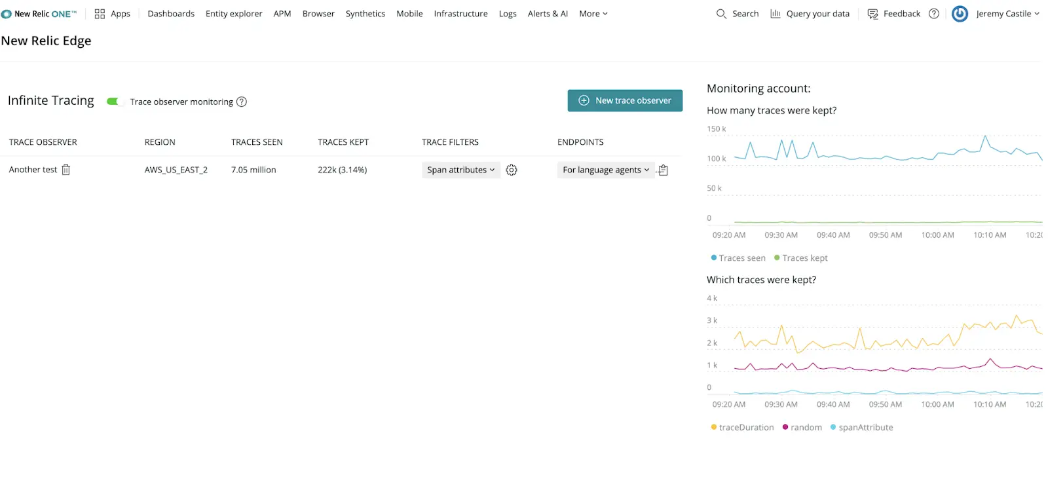Image resolution: width=1048 pixels, height=498 pixels.
Task: Toggle traceDuration series in legend
Action: (742, 427)
